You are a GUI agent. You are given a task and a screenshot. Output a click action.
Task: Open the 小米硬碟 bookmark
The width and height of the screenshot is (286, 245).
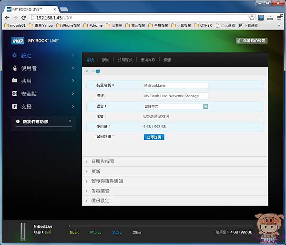225,25
